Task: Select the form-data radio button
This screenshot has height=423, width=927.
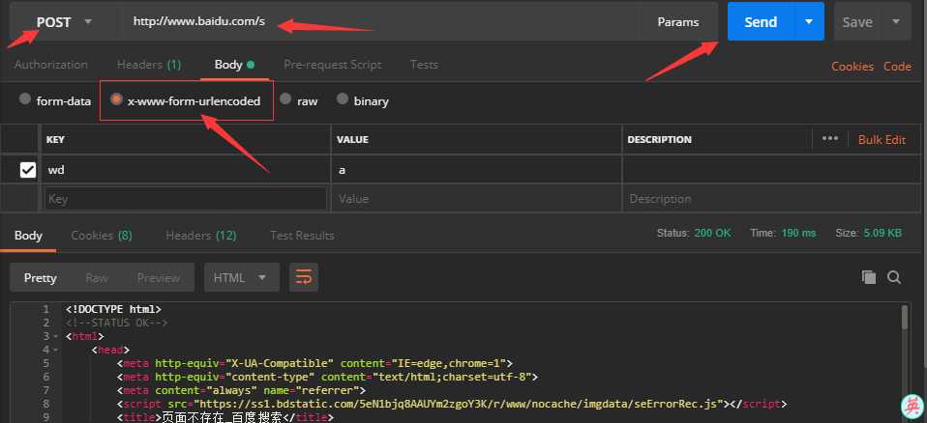Action: [25, 99]
